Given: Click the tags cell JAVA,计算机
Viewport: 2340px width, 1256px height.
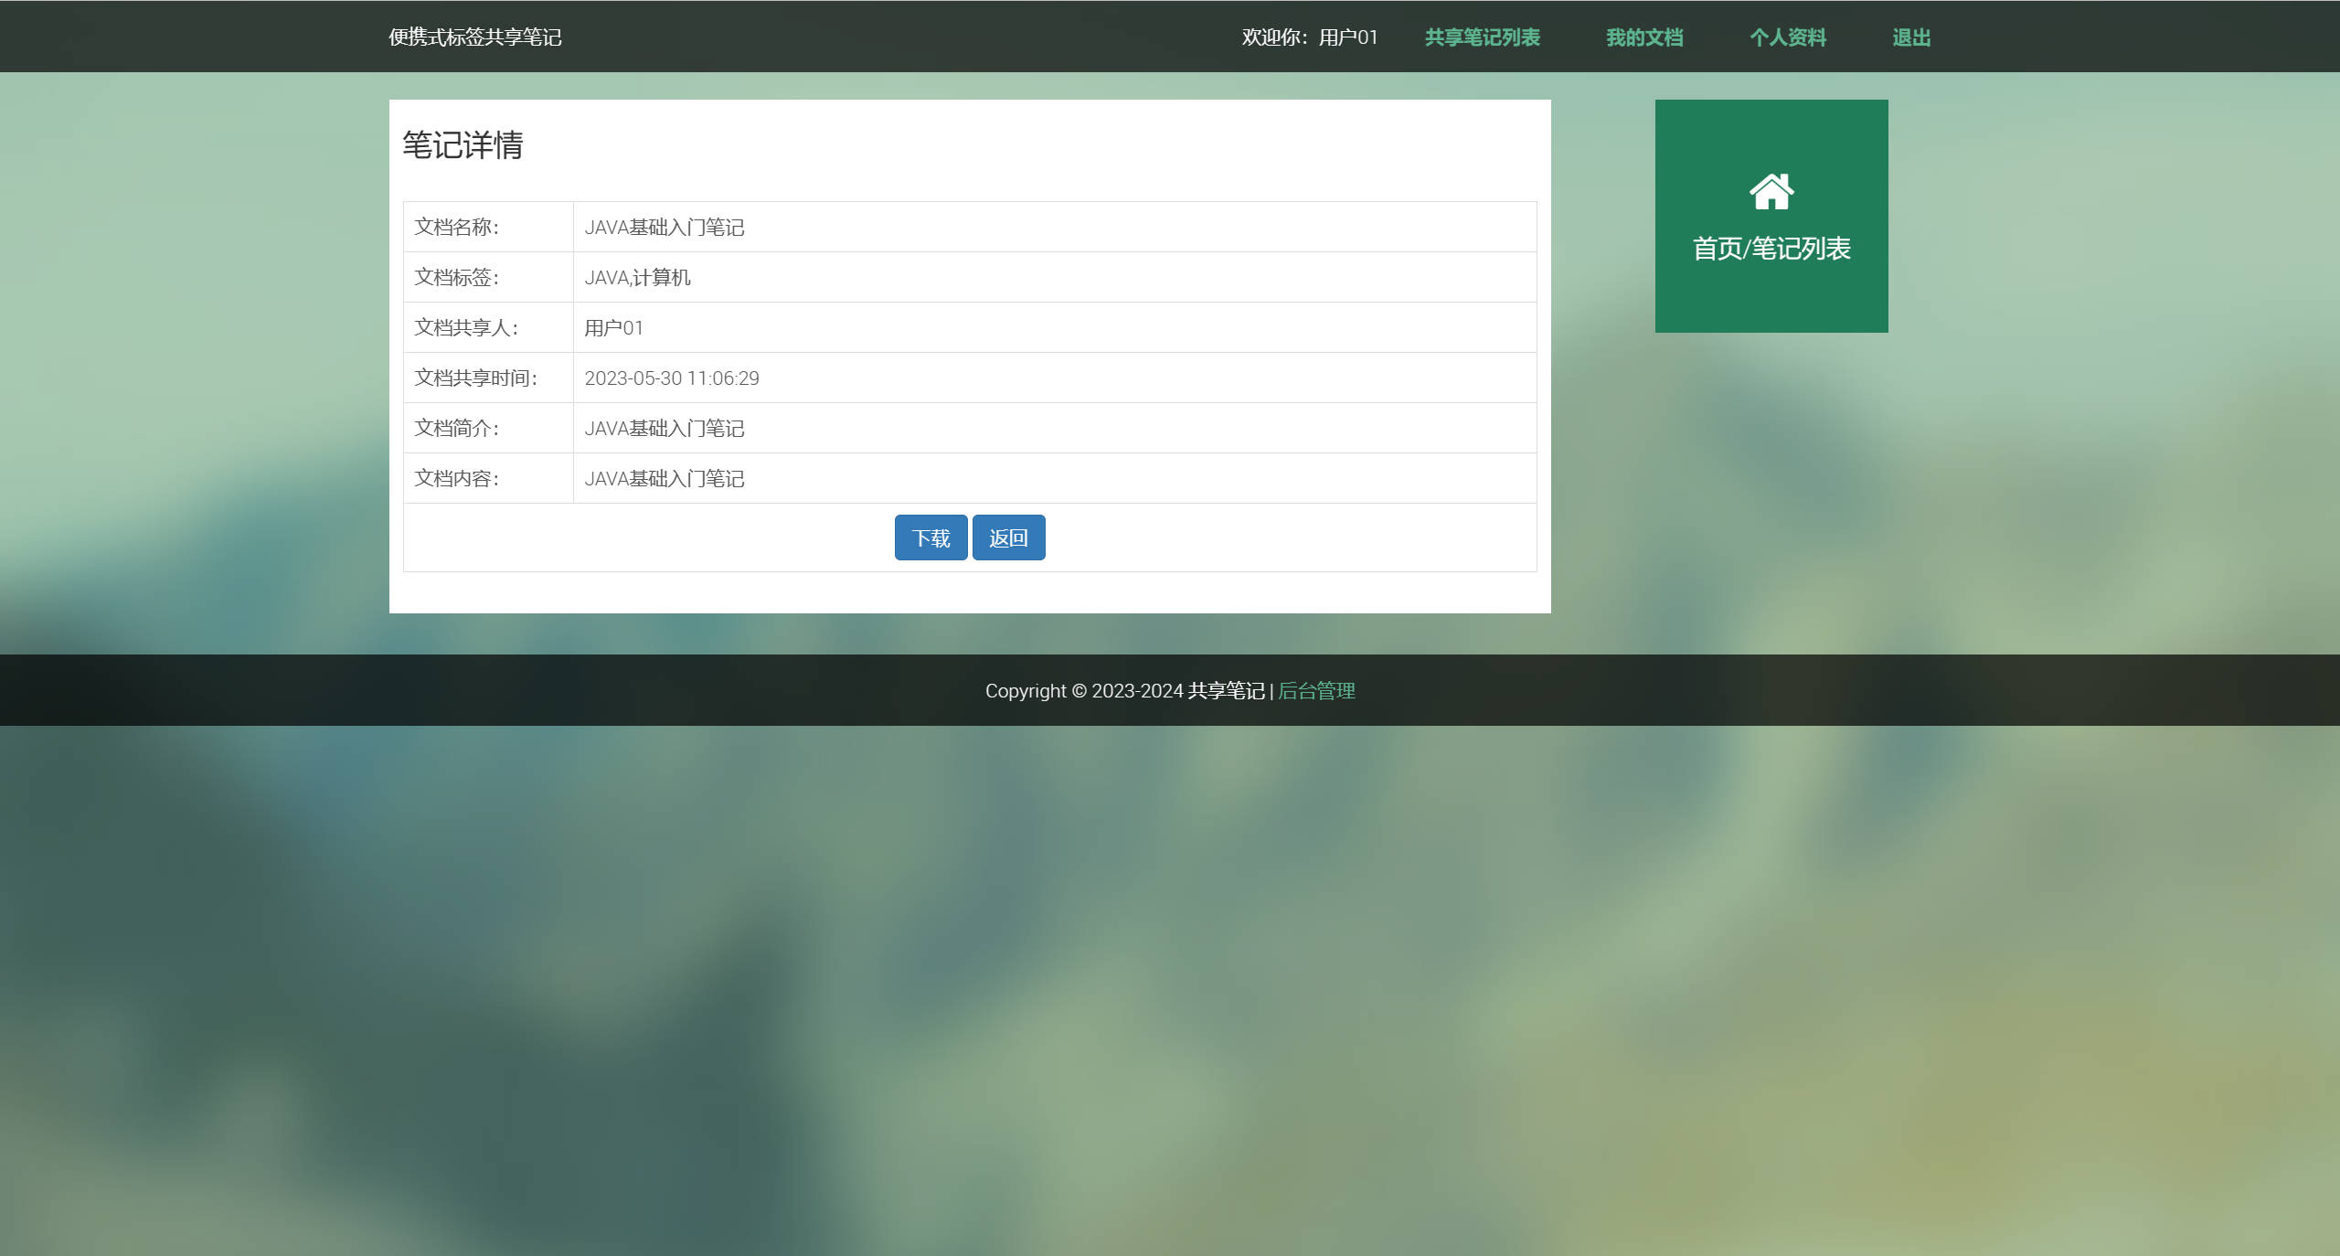Looking at the screenshot, I should [638, 278].
